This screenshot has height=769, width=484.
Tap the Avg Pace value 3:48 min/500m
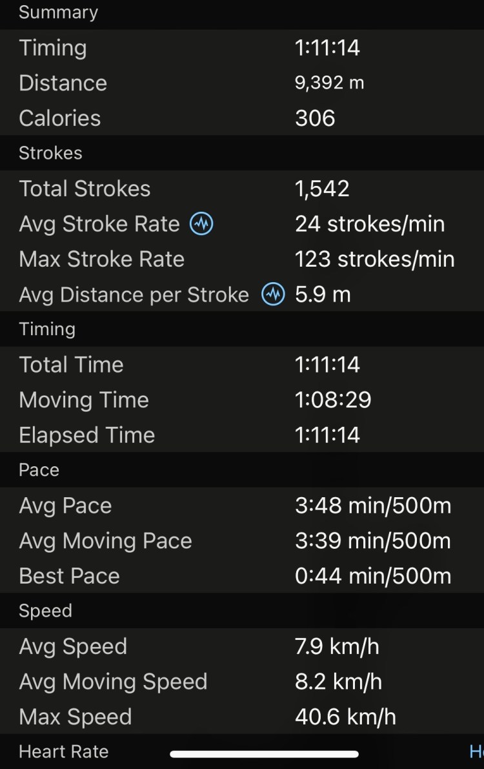372,506
